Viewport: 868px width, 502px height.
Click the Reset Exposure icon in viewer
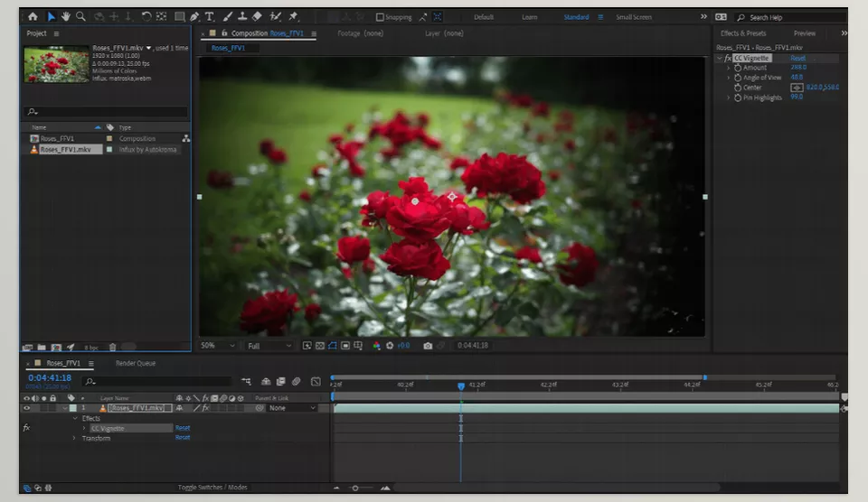390,346
